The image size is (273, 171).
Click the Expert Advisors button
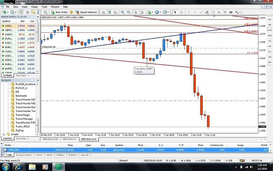pyautogui.click(x=86, y=12)
